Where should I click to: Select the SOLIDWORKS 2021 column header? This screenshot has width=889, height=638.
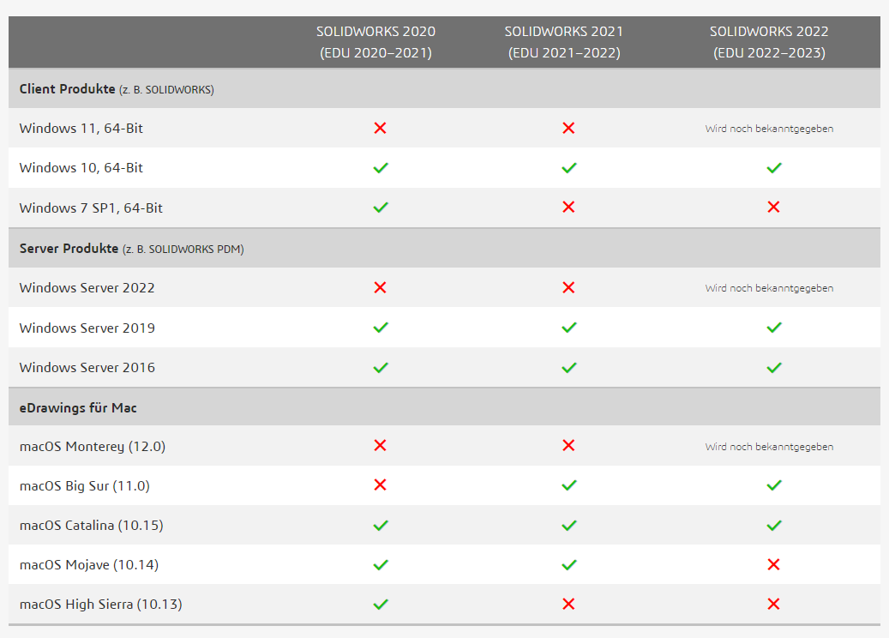pos(564,42)
